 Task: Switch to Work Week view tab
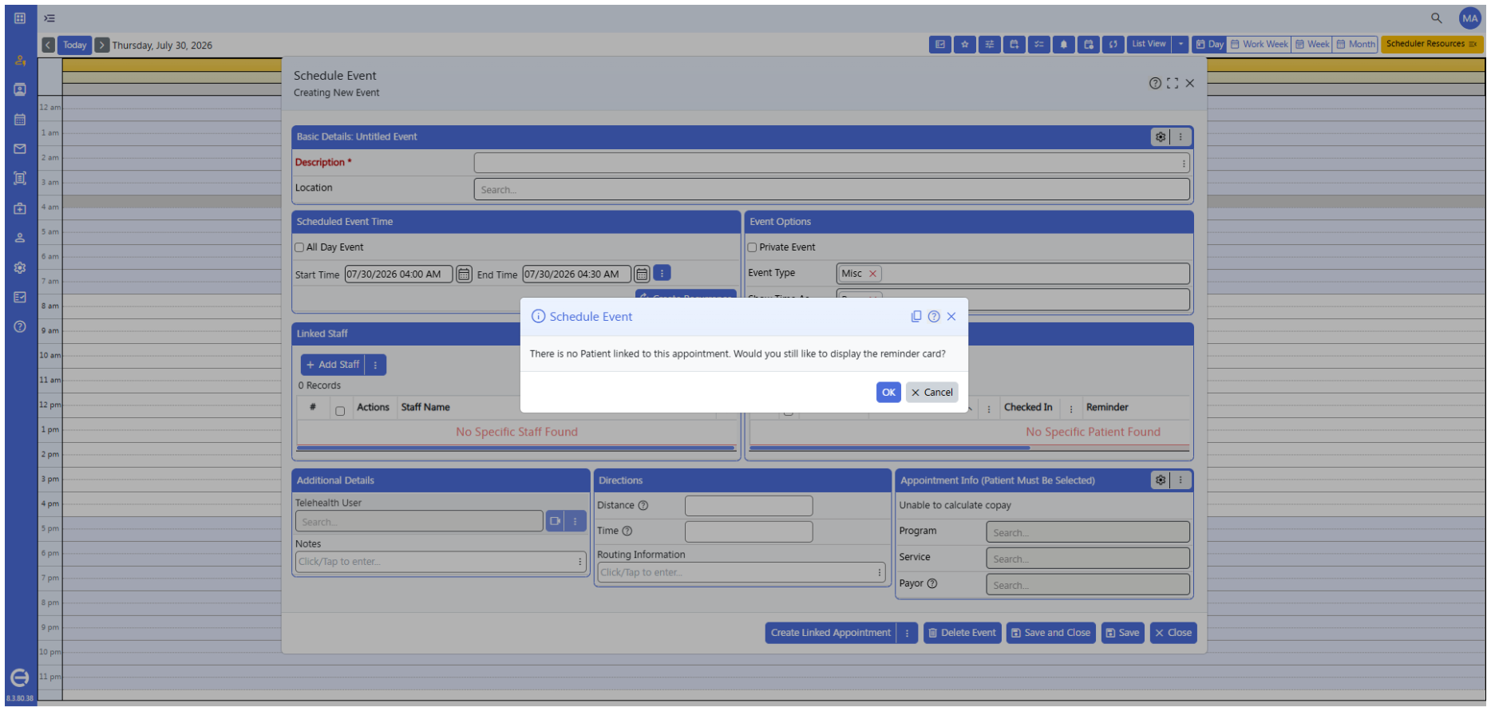pos(1259,45)
